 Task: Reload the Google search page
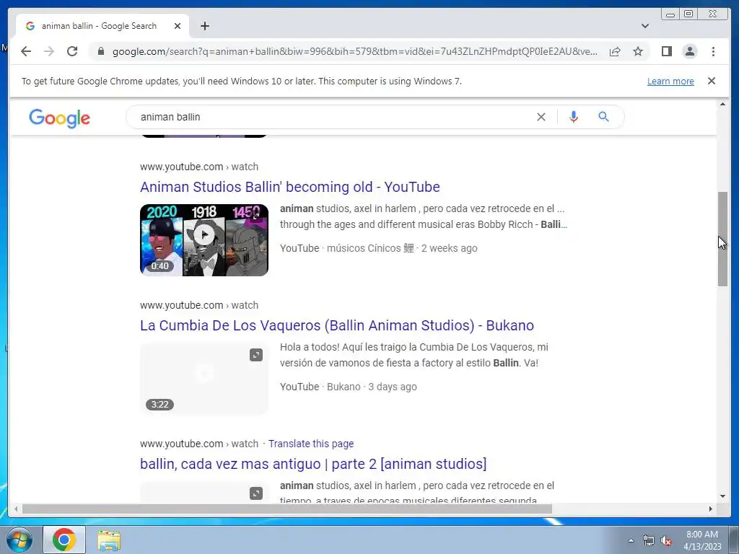(72, 51)
